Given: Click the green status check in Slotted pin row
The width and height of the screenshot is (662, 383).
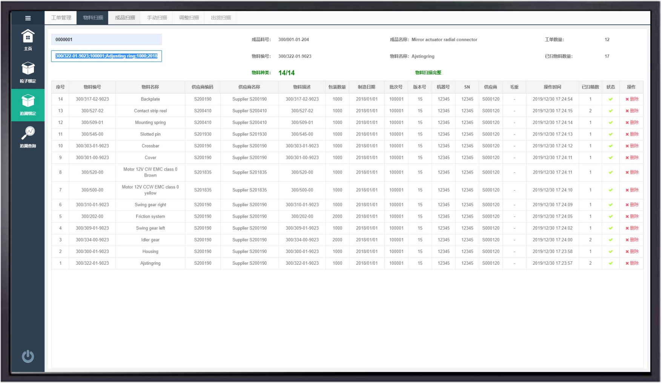Looking at the screenshot, I should (x=611, y=134).
